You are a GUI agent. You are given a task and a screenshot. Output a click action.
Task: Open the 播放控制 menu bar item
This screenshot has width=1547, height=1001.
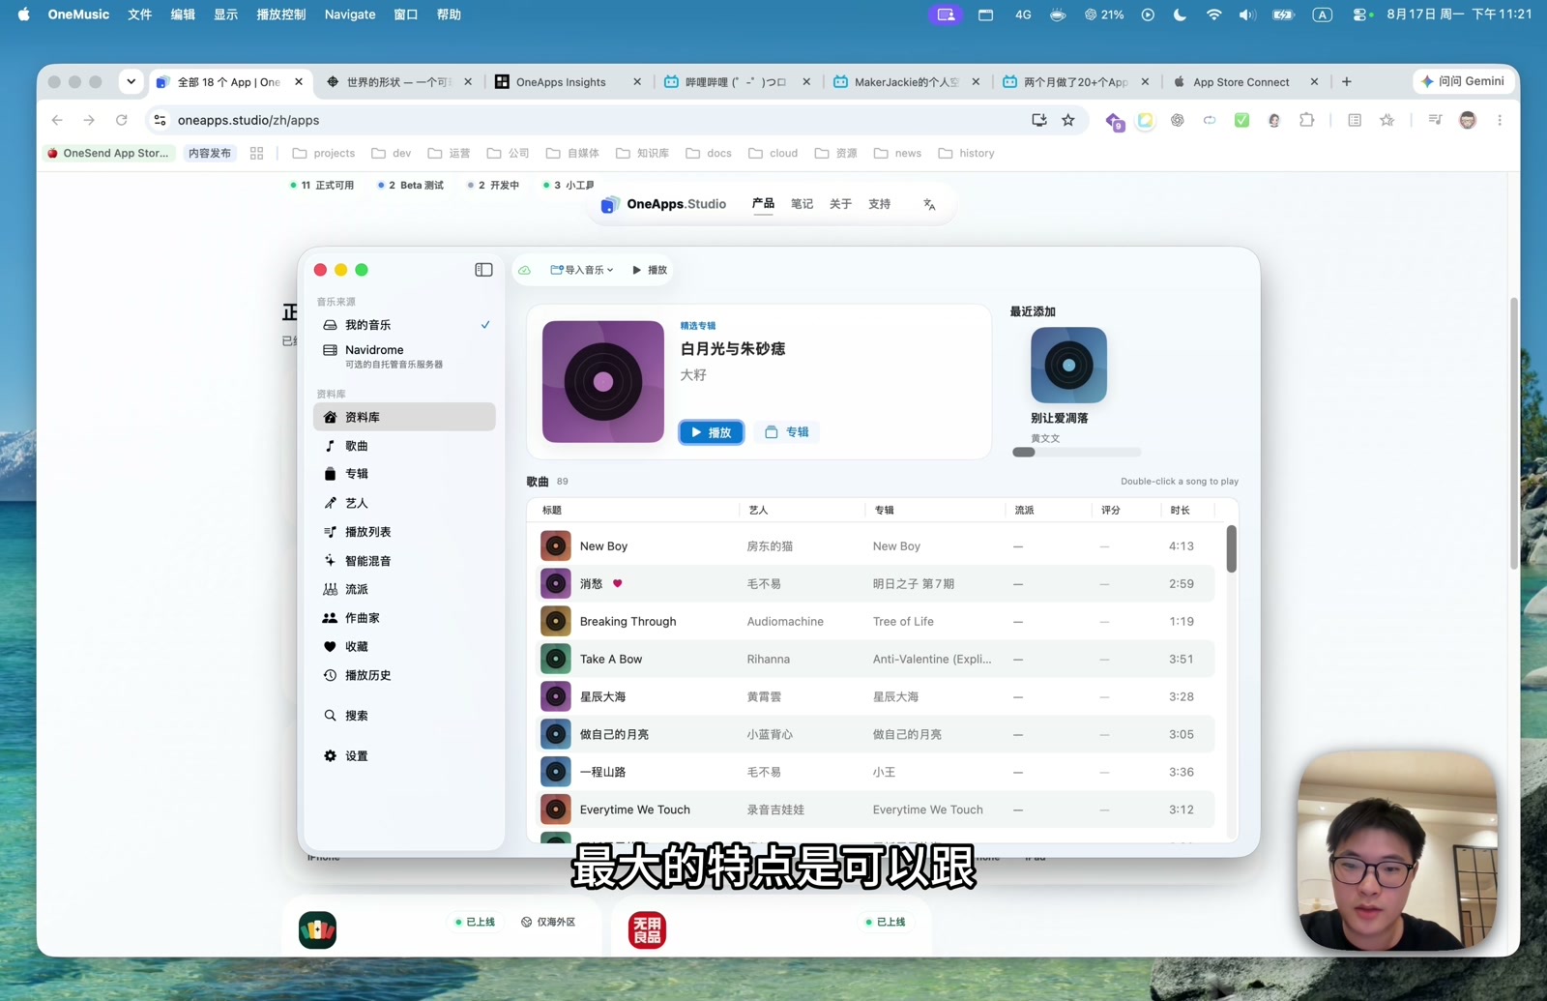(280, 15)
